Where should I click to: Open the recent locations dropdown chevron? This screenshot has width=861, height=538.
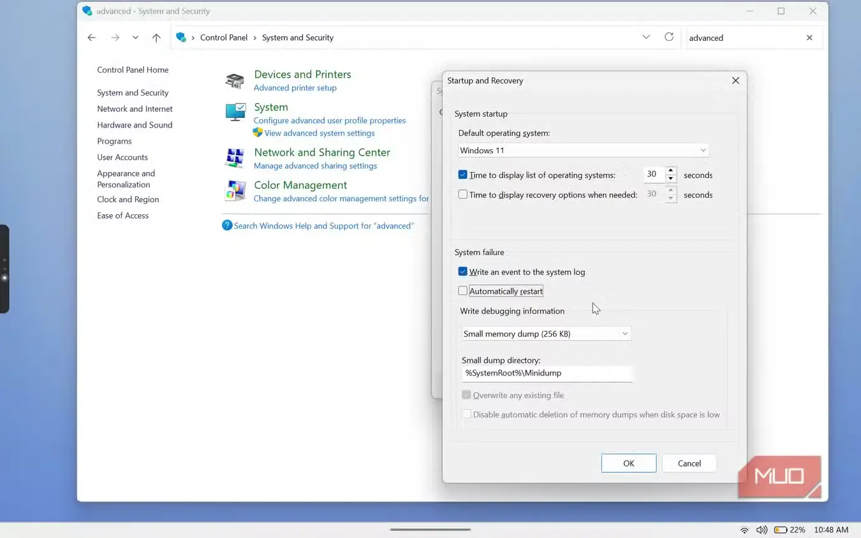click(x=135, y=38)
